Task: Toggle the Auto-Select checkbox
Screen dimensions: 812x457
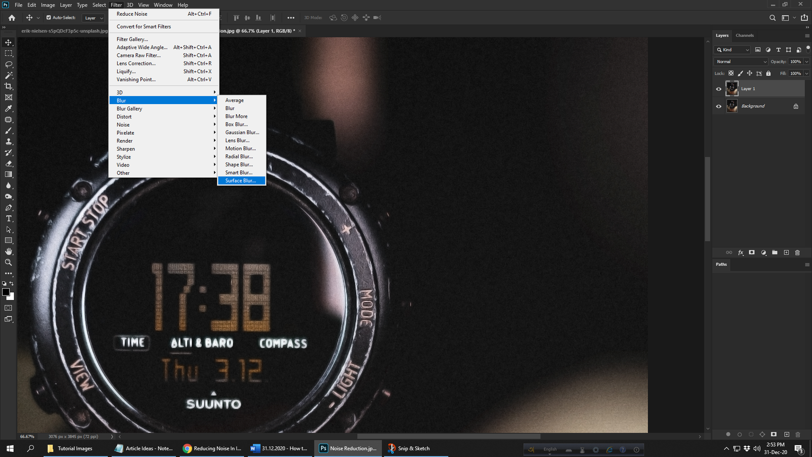Action: [49, 18]
